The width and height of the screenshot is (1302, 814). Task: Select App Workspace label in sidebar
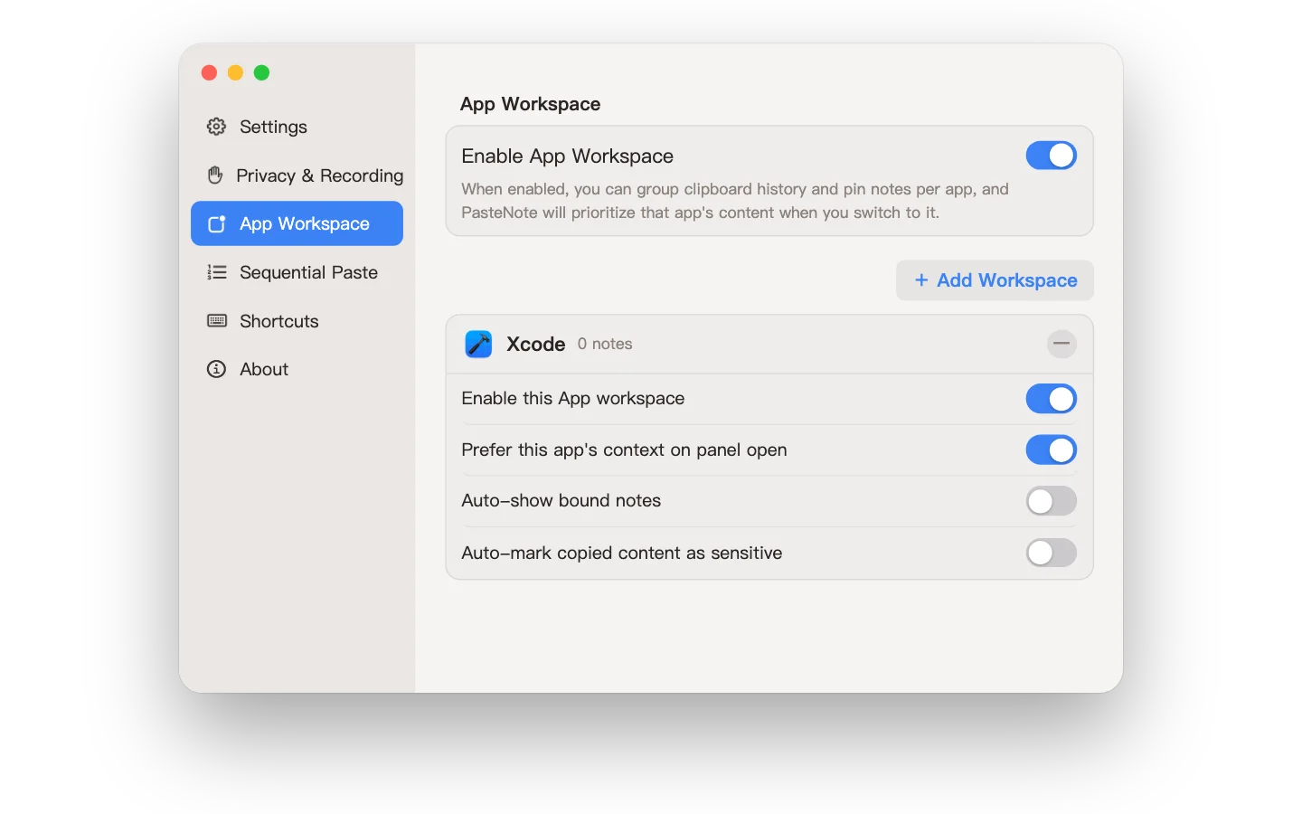[x=304, y=223]
